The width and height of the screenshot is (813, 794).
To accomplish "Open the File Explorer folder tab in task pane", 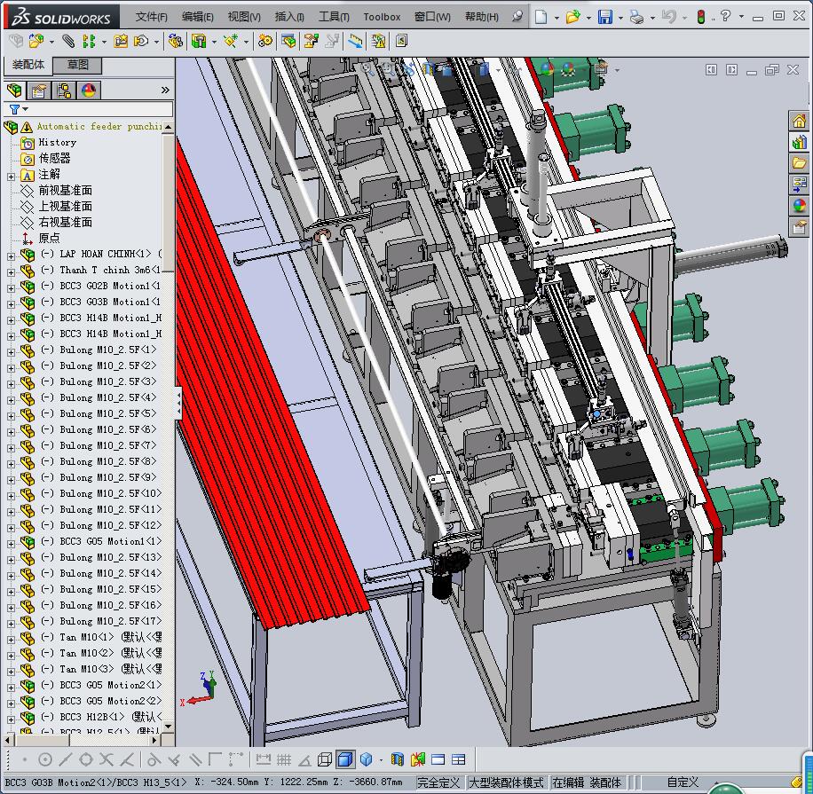I will (799, 163).
